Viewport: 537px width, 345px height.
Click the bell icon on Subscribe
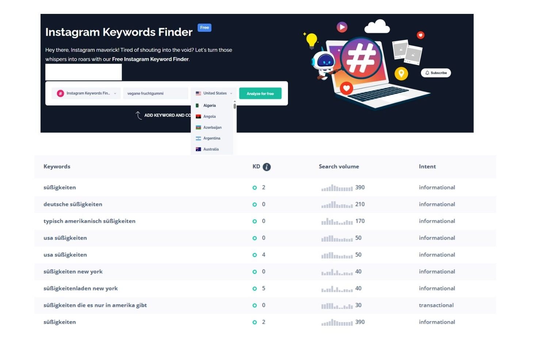click(x=427, y=73)
